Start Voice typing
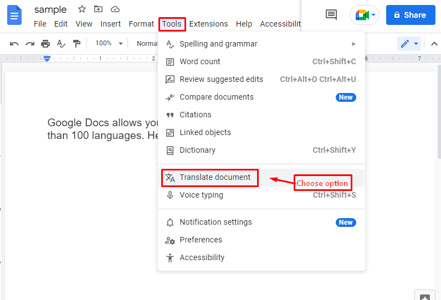Image resolution: width=441 pixels, height=300 pixels. [x=261, y=195]
